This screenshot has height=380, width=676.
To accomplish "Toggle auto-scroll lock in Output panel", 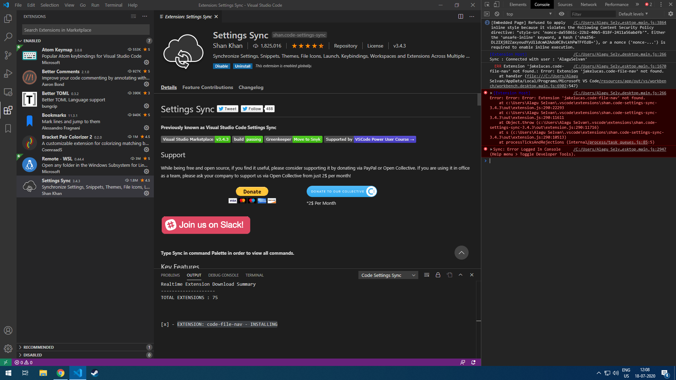I will coord(438,275).
